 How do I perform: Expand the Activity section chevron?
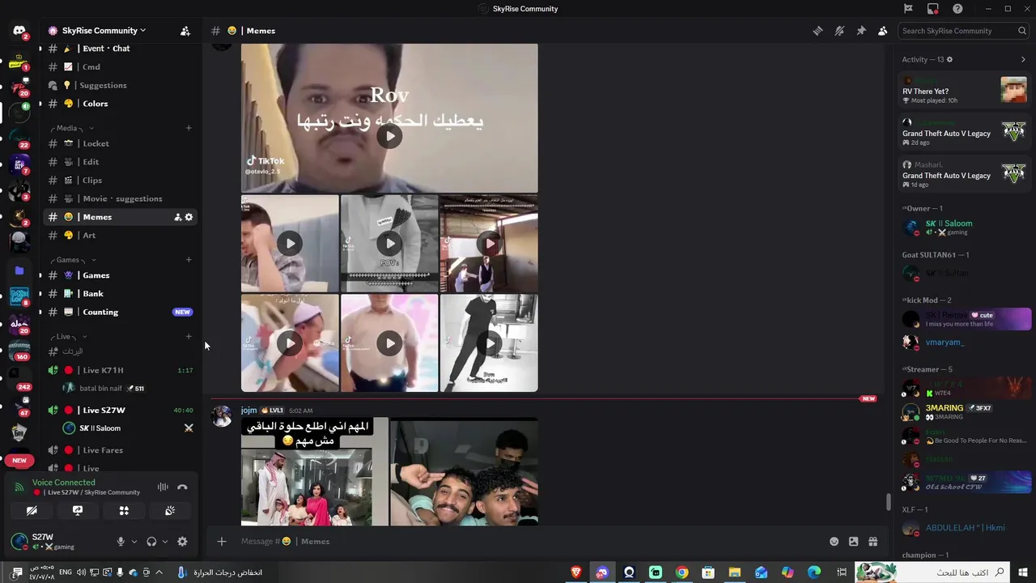point(1023,59)
